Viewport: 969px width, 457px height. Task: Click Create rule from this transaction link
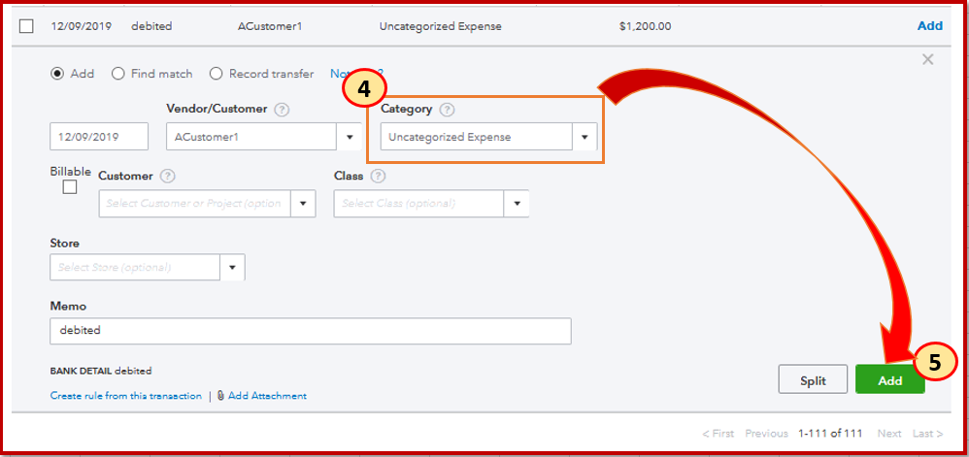point(126,396)
